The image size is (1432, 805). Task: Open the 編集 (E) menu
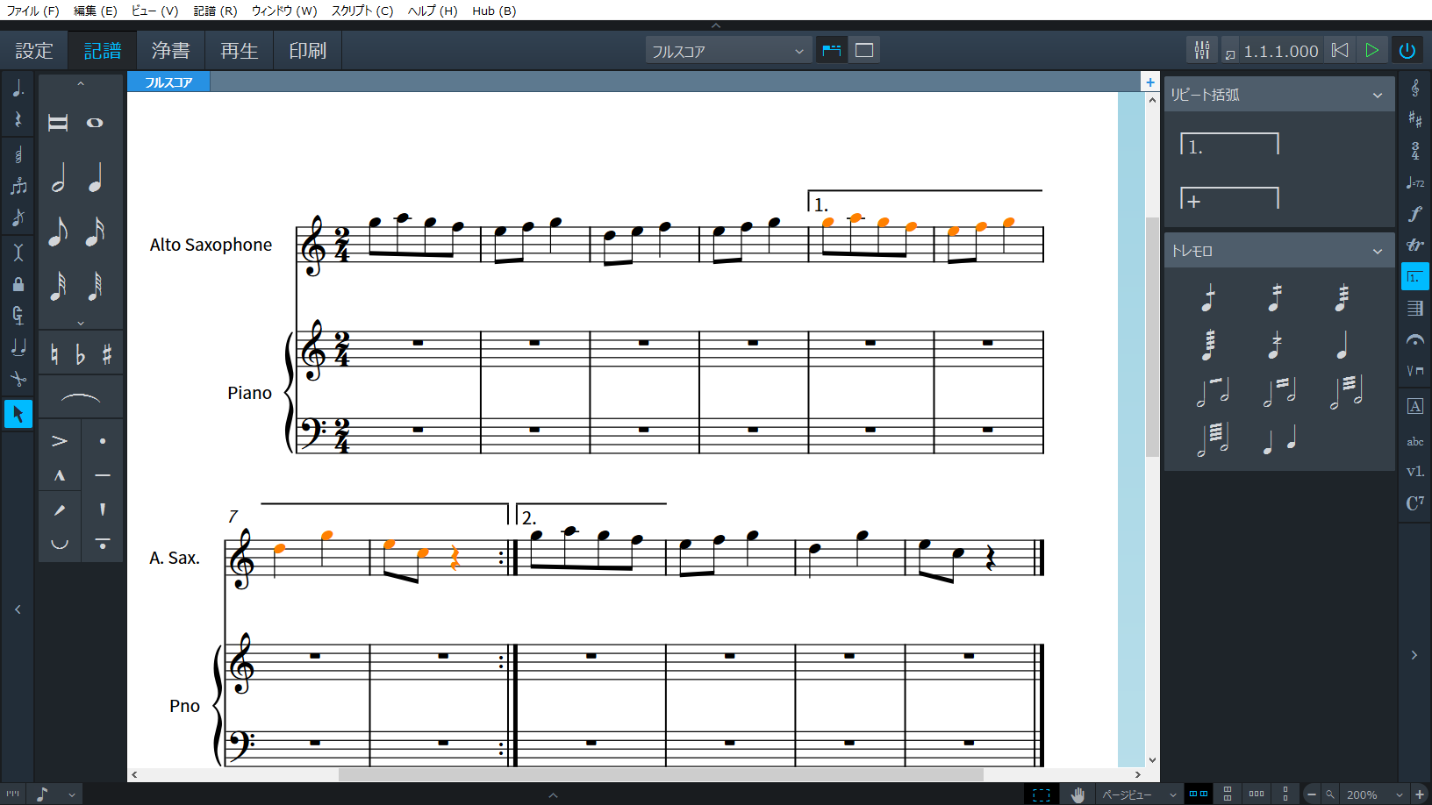95,11
